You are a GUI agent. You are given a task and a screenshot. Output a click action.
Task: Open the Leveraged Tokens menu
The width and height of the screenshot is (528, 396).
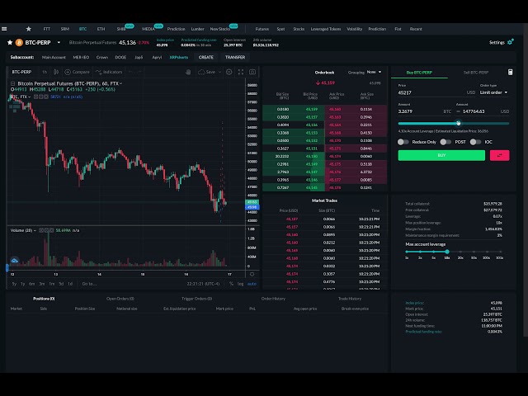326,29
